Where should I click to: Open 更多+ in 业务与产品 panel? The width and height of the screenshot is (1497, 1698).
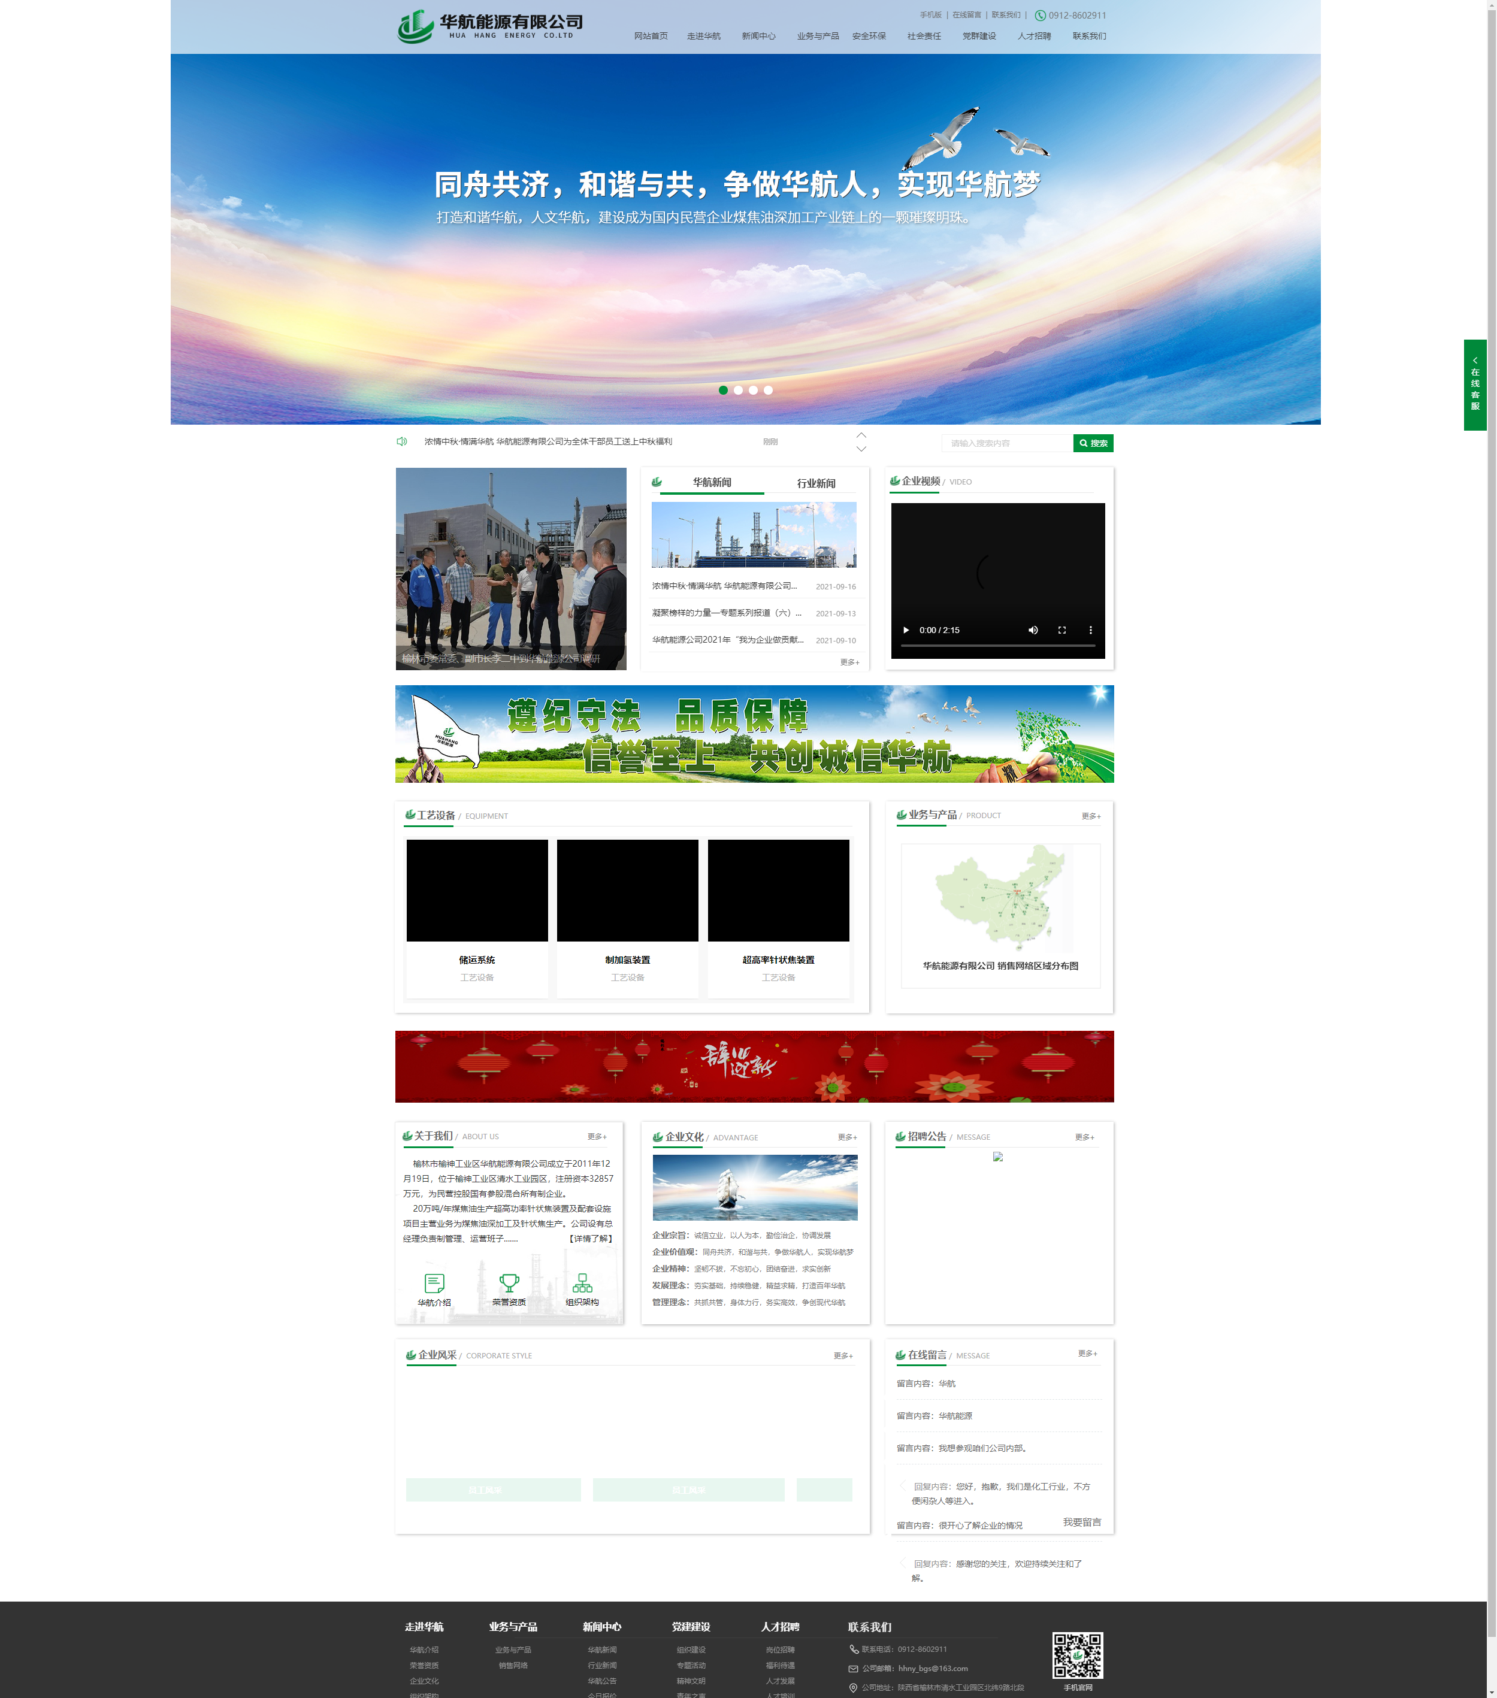pos(1091,816)
